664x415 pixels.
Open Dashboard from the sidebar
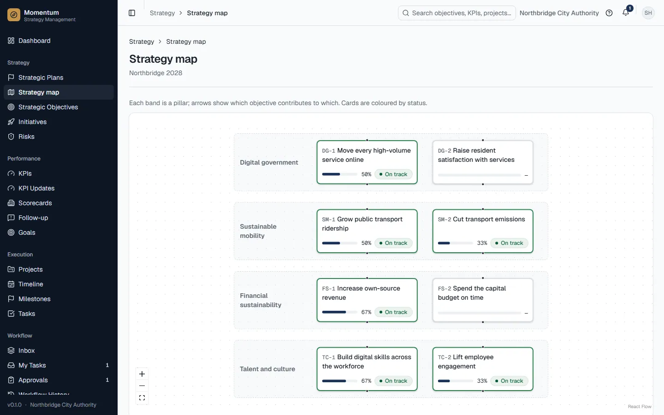(x=59, y=41)
